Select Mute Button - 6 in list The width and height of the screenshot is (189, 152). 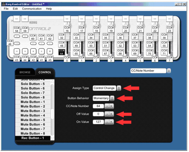33,124
